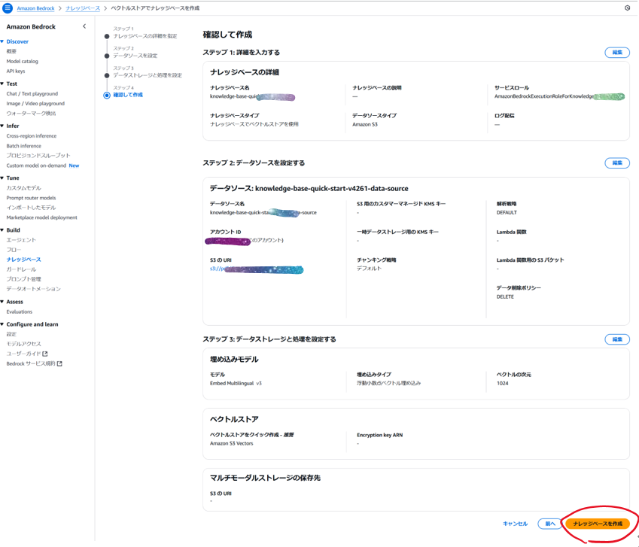The height and width of the screenshot is (547, 639).
Task: Edit step 1 details with 編集 button
Action: (617, 53)
